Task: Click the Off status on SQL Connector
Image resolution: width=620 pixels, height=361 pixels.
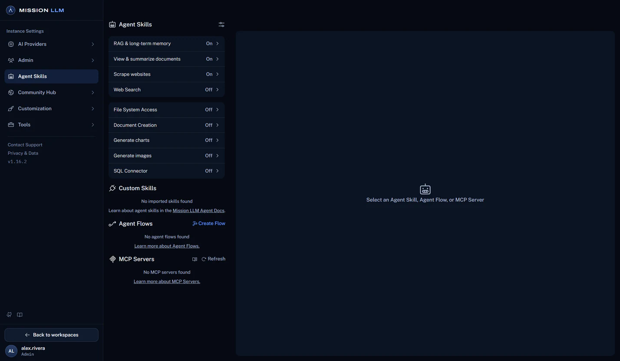Action: pos(209,171)
